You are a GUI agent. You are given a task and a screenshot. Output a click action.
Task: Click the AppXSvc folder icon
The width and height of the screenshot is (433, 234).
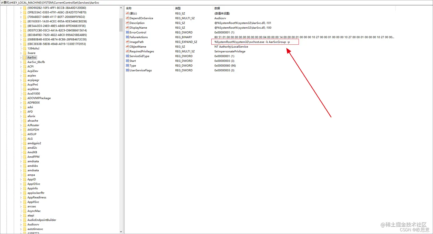click(25, 202)
